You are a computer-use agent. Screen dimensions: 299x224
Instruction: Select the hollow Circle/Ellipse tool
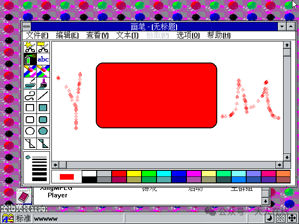pos(30,132)
